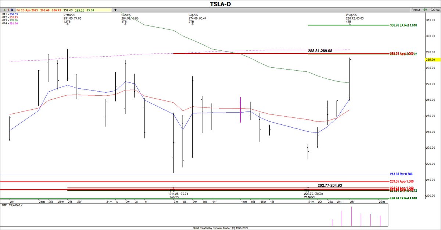Click the magenta price bar at 14m

240,109
